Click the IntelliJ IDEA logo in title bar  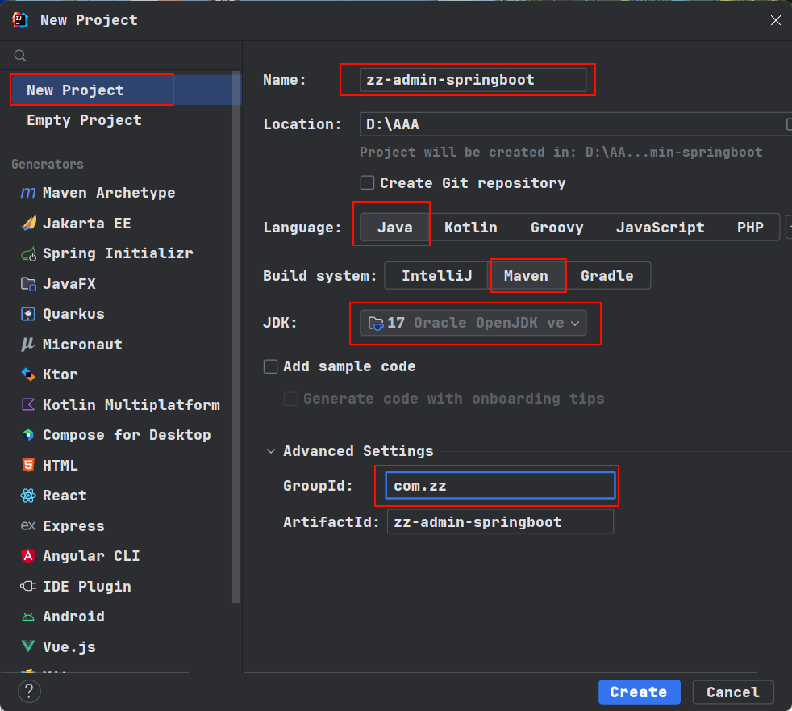tap(20, 20)
